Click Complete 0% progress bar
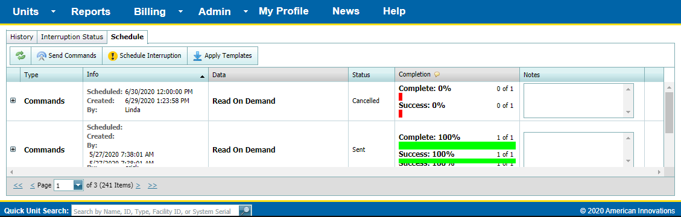Image resolution: width=681 pixels, height=217 pixels. 401,97
